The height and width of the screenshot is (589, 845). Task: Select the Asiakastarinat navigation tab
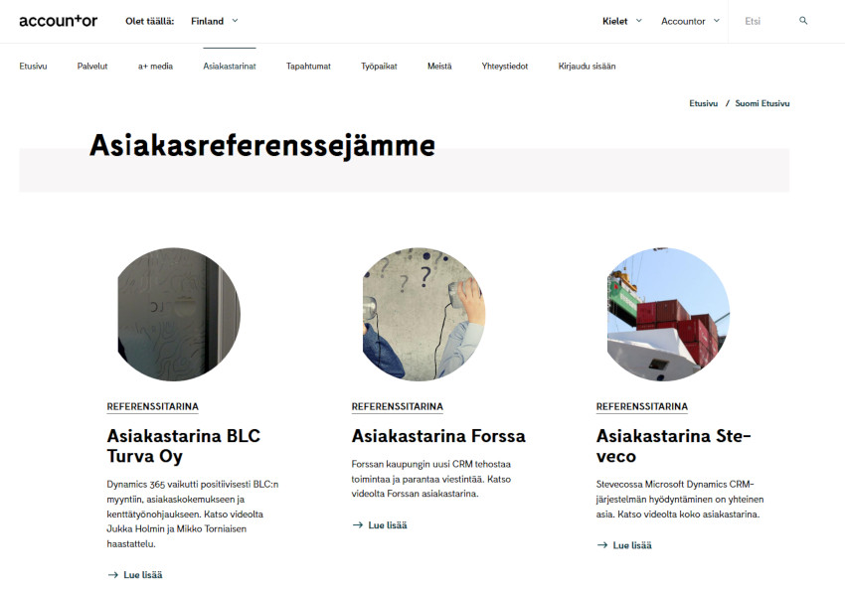[230, 67]
